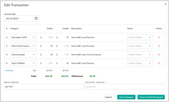Click the Credits column header
The height and width of the screenshot is (102, 169).
pos(66,28)
